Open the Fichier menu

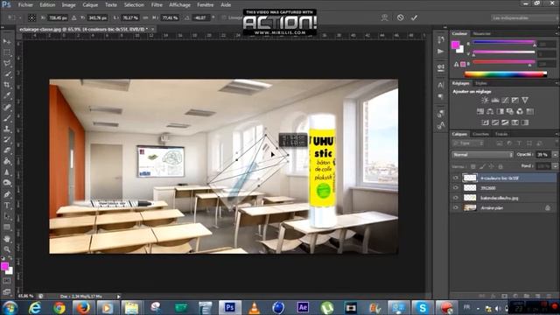tap(25, 5)
